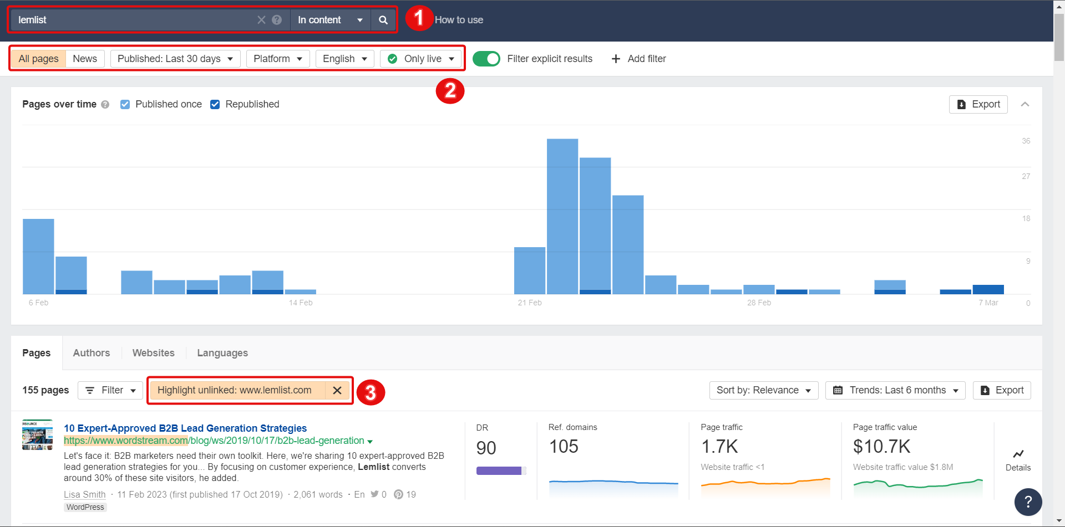
Task: Uncheck the Republished checkbox
Action: click(215, 104)
